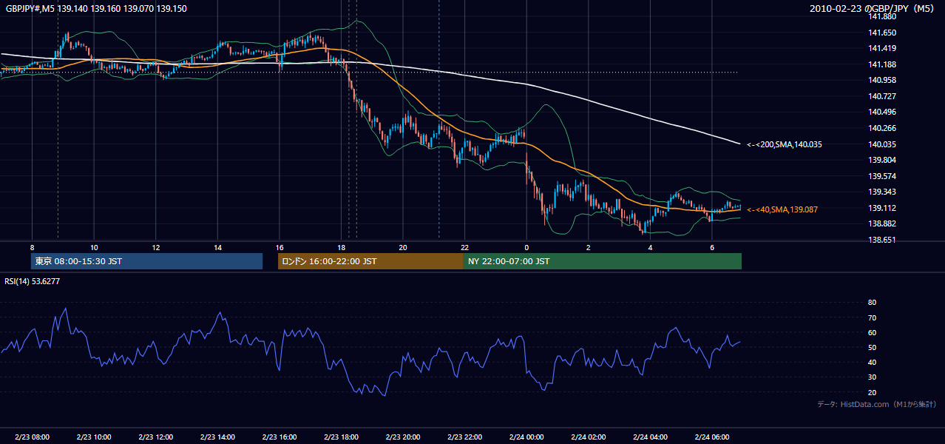
Task: Click the 140.958 price axis label
Action: (882, 80)
